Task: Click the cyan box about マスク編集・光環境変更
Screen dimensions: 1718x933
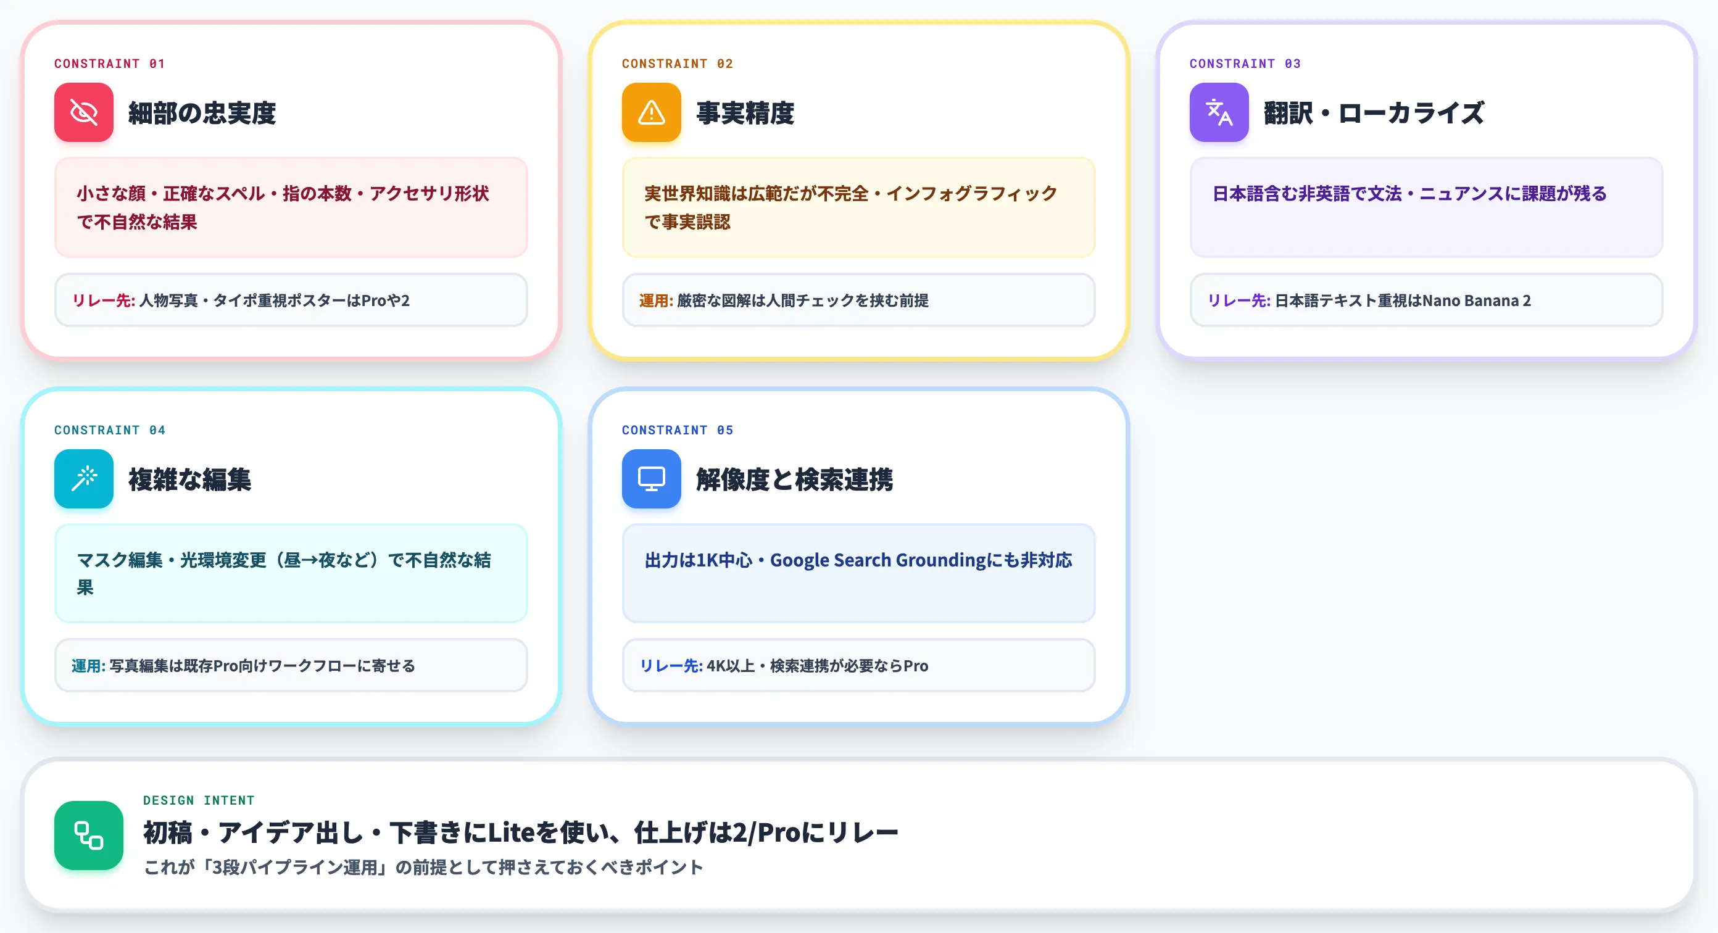Action: coord(291,573)
